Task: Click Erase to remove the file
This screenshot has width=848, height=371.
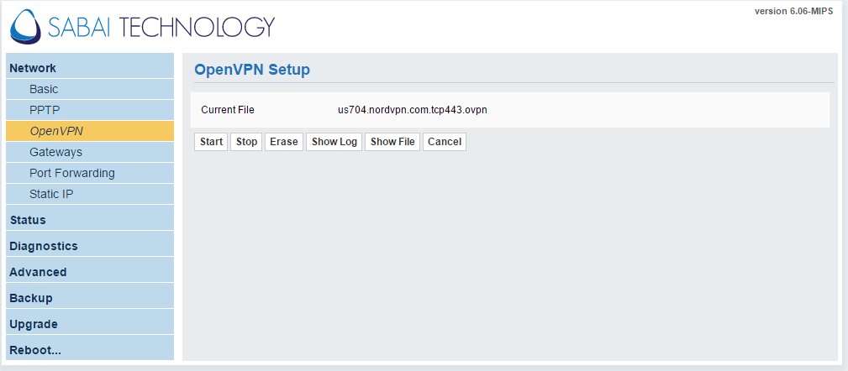Action: (x=283, y=142)
